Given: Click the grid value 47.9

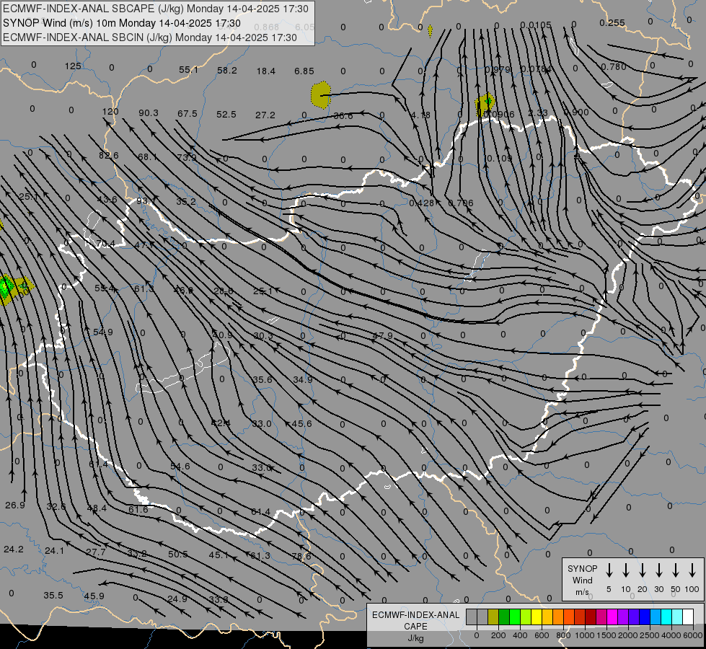Looking at the screenshot, I should 382,336.
